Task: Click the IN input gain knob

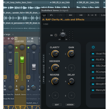Action: point(63,35)
